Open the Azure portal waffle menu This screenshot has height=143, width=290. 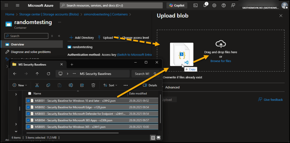pyautogui.click(x=6, y=5)
